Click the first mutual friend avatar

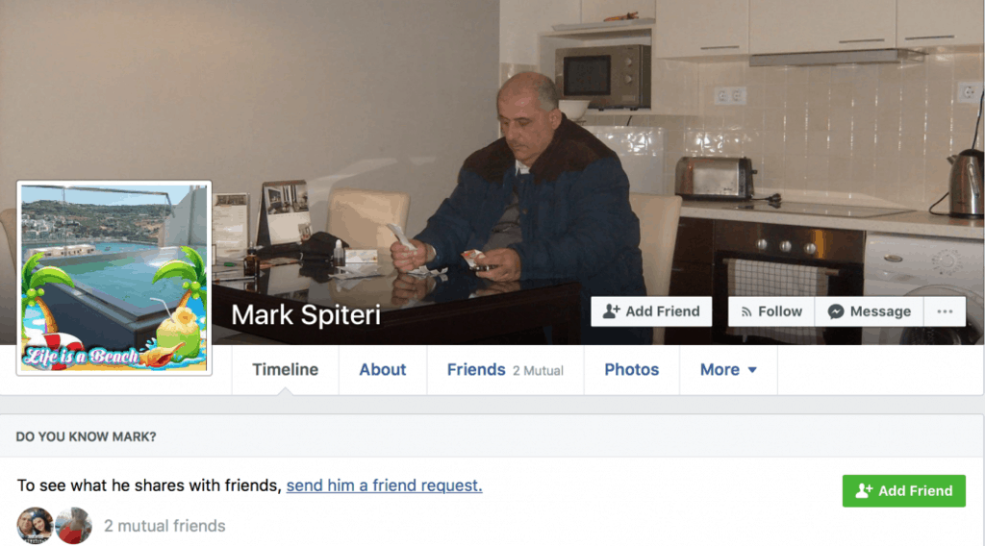pos(35,525)
